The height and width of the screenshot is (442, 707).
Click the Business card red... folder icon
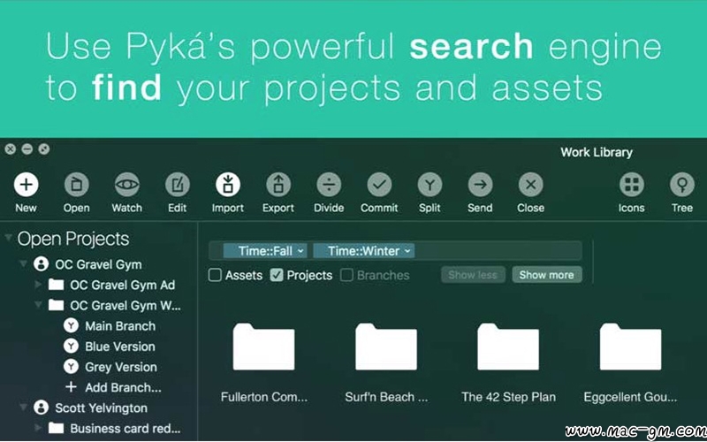click(56, 428)
